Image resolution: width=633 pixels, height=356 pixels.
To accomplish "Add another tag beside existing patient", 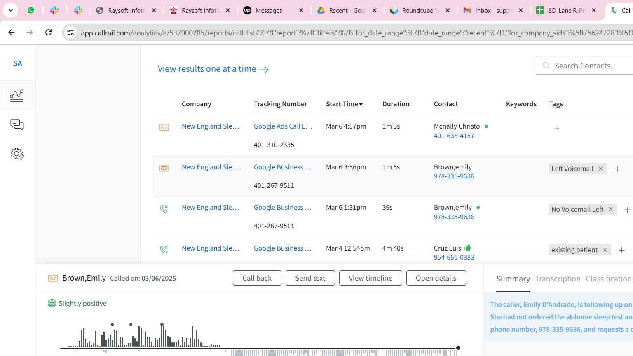I will point(622,250).
